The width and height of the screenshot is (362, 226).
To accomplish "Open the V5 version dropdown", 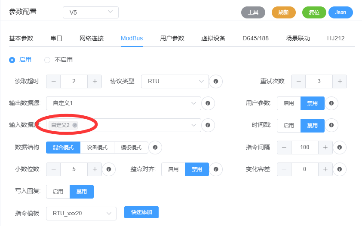I will pyautogui.click(x=91, y=12).
